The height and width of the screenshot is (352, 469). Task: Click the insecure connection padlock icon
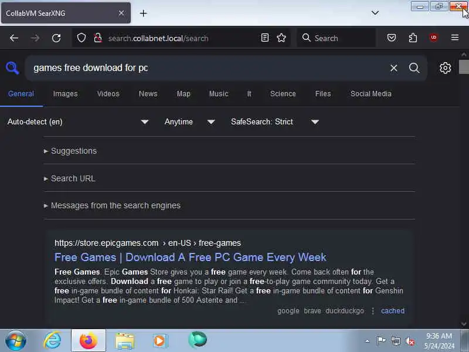pyautogui.click(x=97, y=38)
